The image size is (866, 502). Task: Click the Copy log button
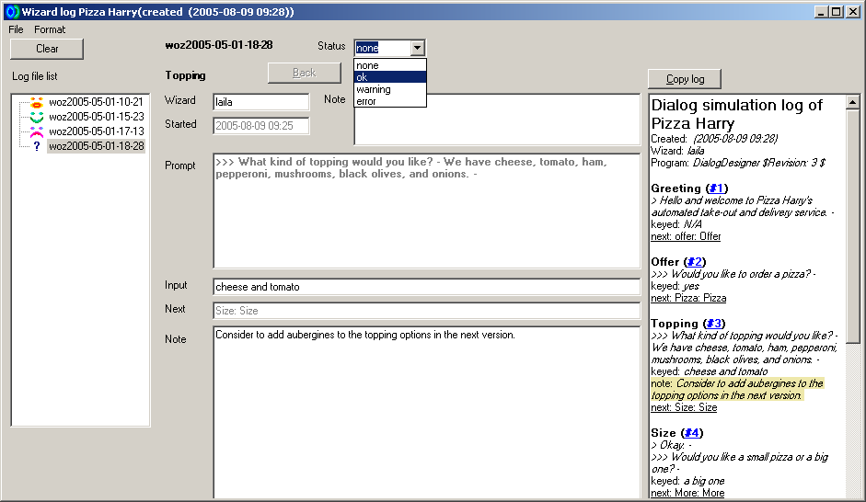click(685, 79)
